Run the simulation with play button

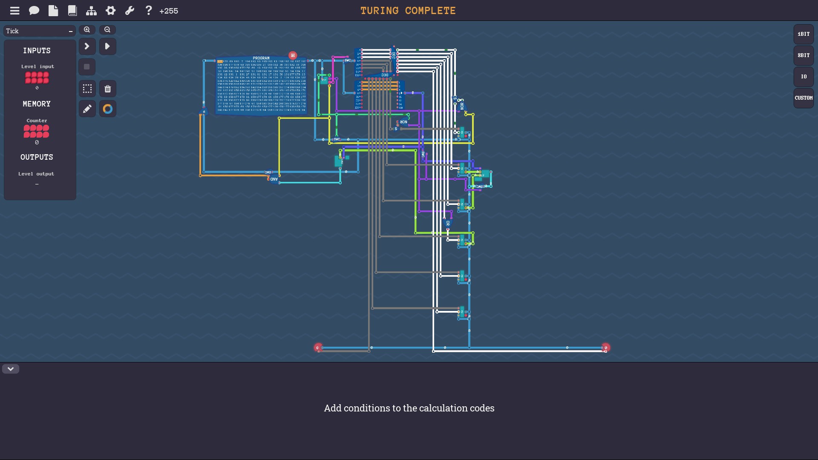click(108, 46)
